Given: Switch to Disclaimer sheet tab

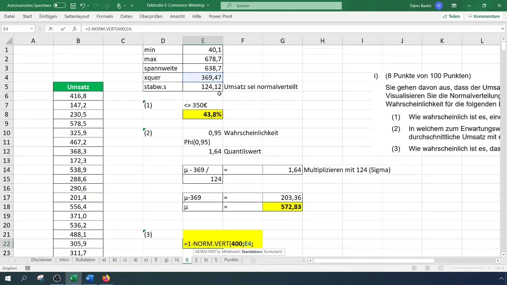Looking at the screenshot, I should pos(42,260).
